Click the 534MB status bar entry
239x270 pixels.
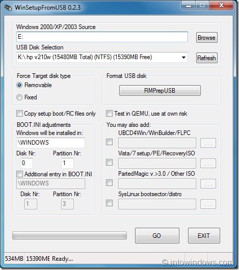(14, 259)
